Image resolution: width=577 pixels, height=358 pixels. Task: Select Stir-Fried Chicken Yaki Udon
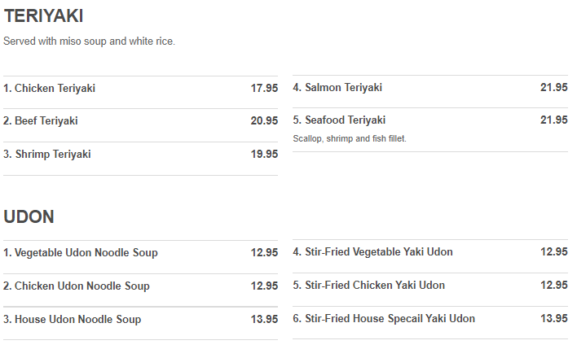[368, 286]
